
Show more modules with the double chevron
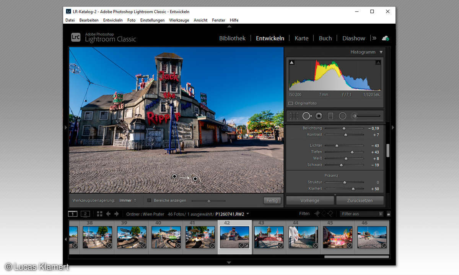(374, 38)
